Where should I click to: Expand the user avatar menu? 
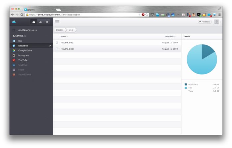(217, 22)
